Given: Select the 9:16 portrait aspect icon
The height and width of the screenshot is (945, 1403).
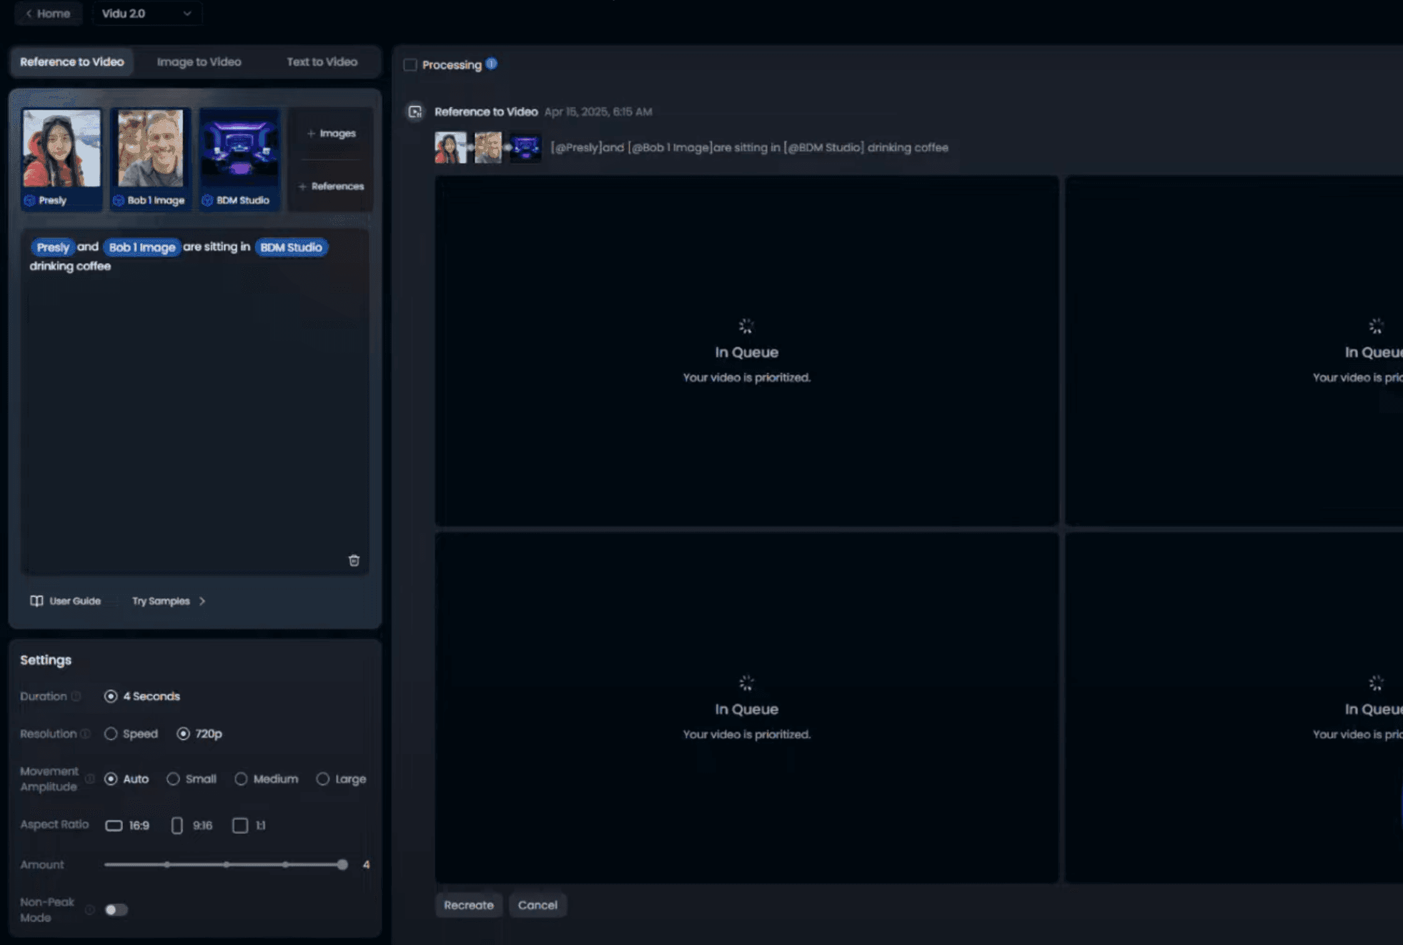Looking at the screenshot, I should click(x=177, y=826).
